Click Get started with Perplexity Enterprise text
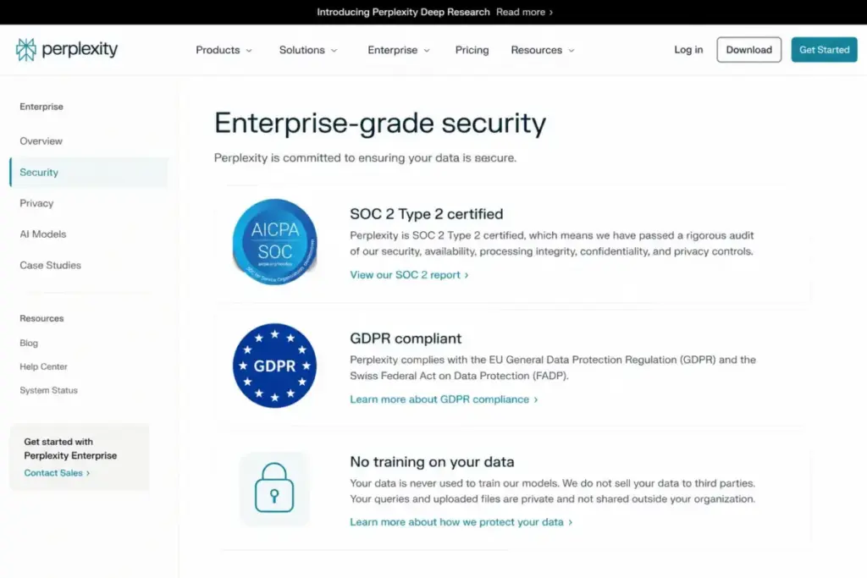The width and height of the screenshot is (867, 578). [70, 449]
